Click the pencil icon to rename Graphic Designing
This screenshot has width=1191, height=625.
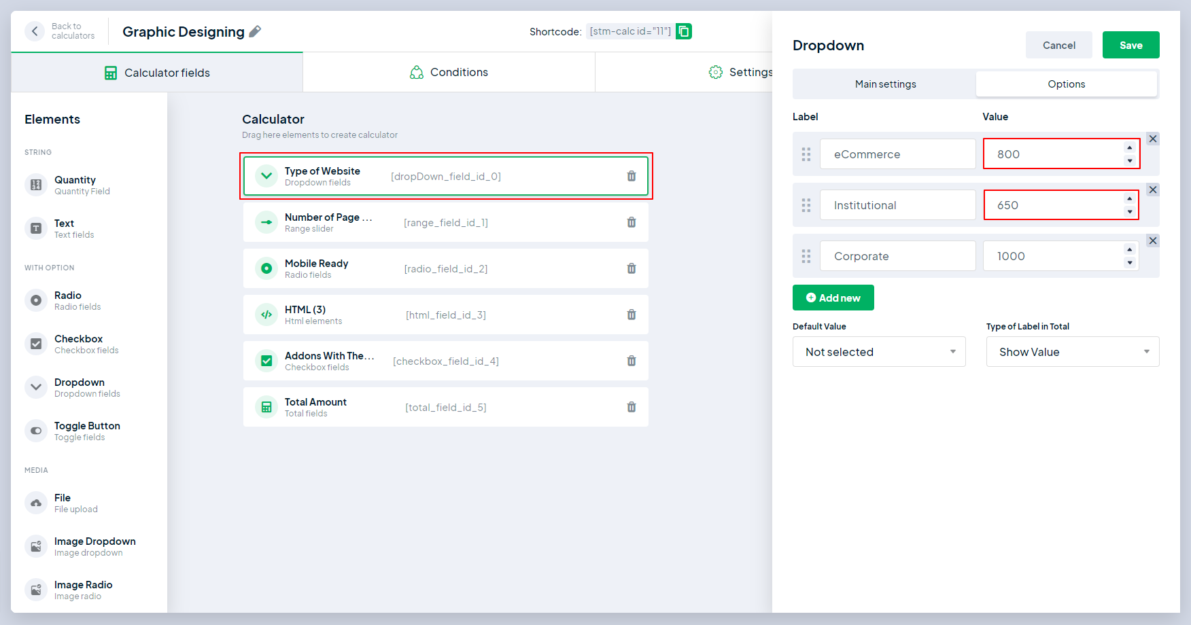tap(255, 31)
